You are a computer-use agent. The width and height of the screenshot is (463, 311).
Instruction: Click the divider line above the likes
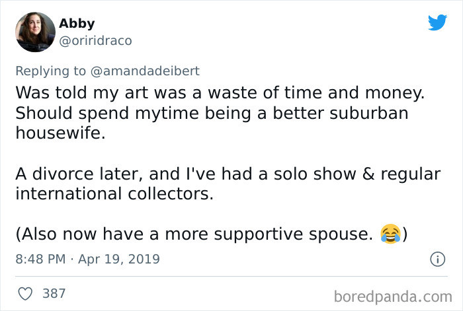[x=232, y=277]
